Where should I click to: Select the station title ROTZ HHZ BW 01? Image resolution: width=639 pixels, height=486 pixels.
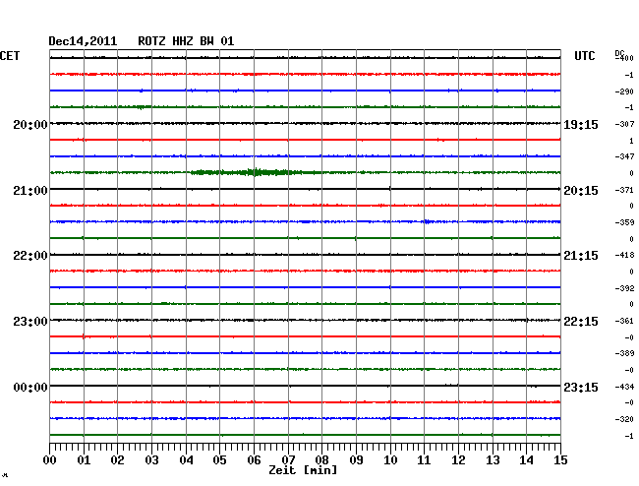point(186,41)
